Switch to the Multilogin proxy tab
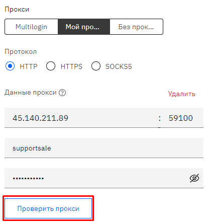210x224 pixels. coord(31,27)
